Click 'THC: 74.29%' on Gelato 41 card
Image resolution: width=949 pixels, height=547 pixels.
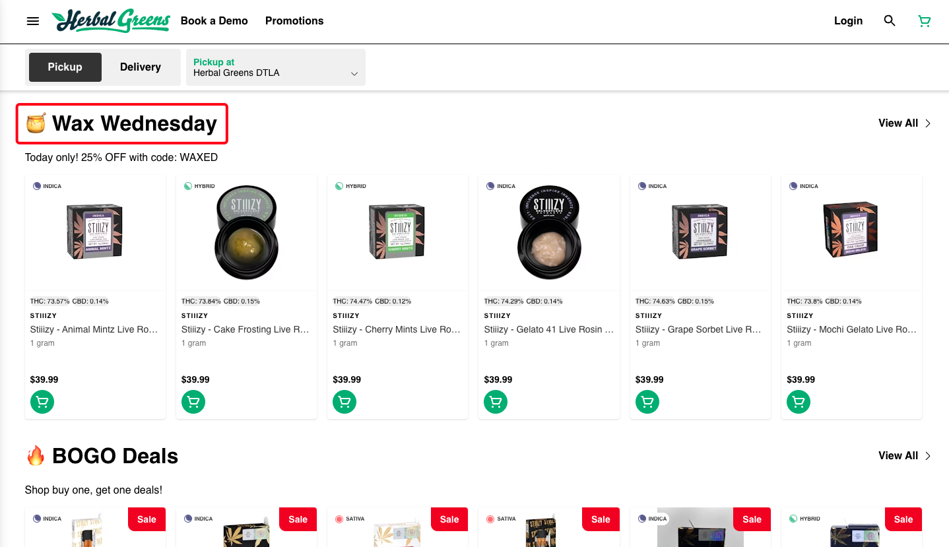504,302
